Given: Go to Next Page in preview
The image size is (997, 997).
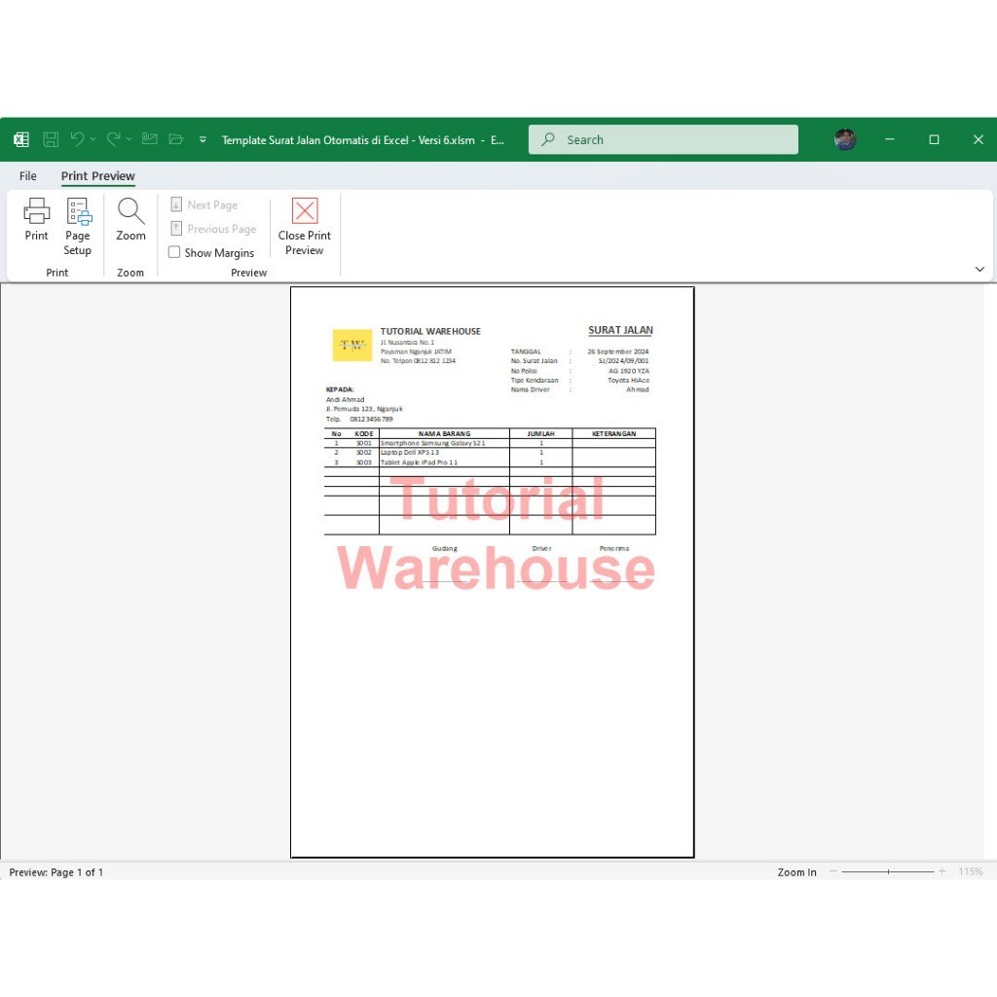Looking at the screenshot, I should pyautogui.click(x=204, y=204).
